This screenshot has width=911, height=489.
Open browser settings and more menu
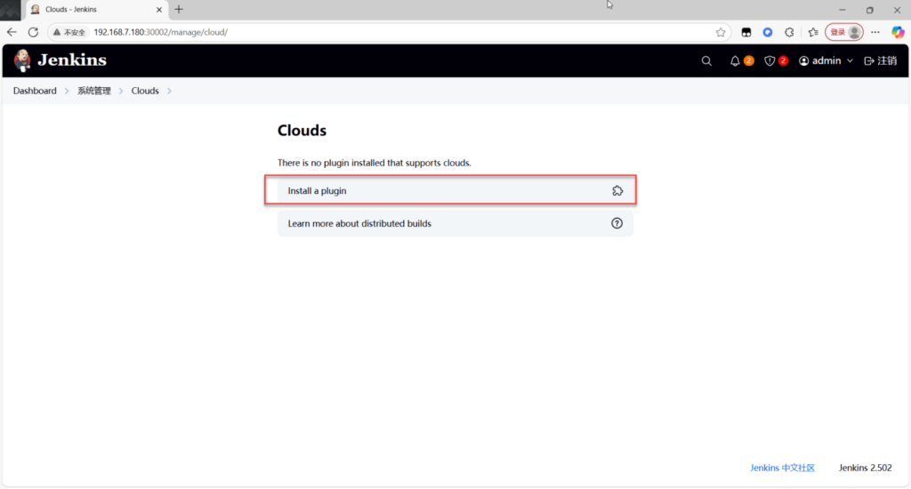(x=875, y=32)
